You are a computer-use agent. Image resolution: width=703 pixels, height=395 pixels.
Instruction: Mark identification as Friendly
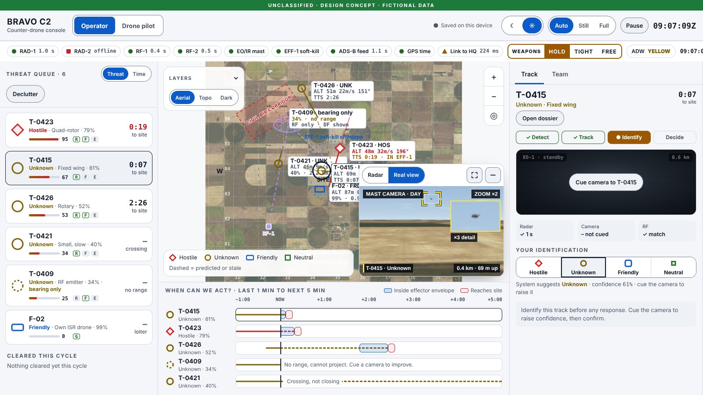[628, 267]
